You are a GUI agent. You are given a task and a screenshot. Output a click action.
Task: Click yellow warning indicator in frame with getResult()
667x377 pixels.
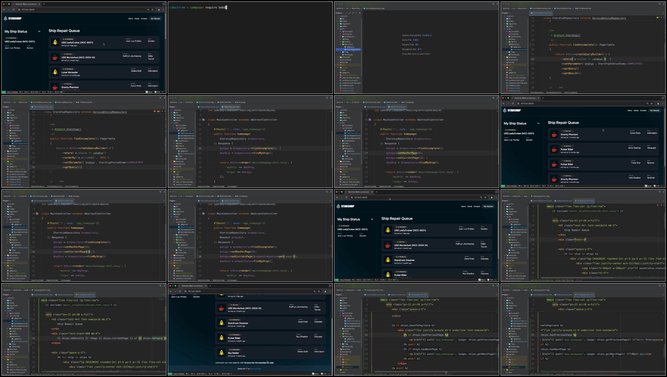[658, 17]
